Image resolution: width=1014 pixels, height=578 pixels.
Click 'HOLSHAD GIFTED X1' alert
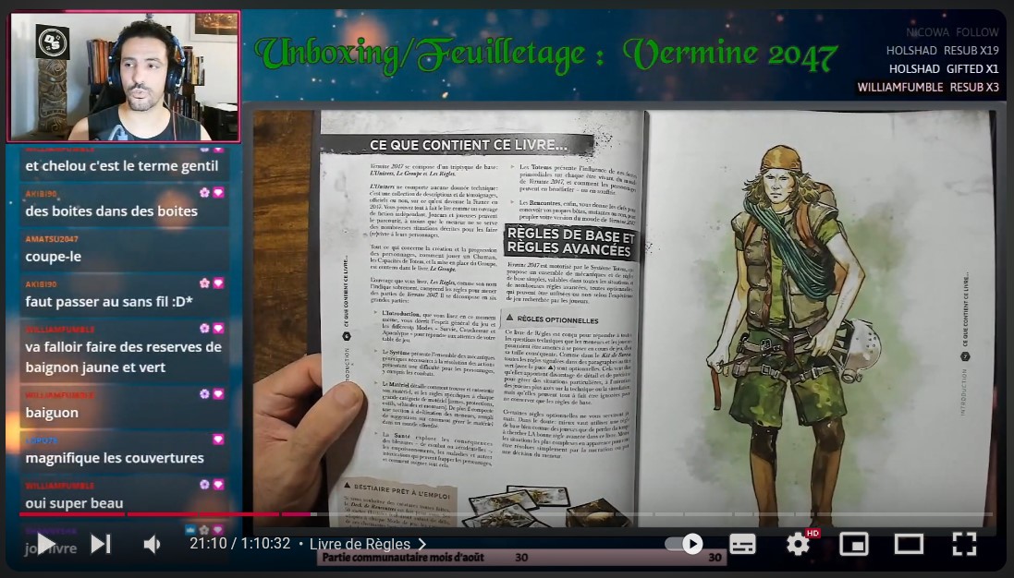944,68
